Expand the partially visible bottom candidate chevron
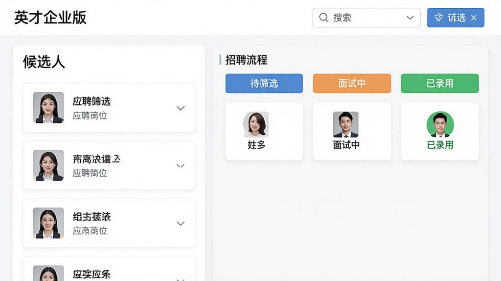This screenshot has height=281, width=501. click(x=181, y=279)
